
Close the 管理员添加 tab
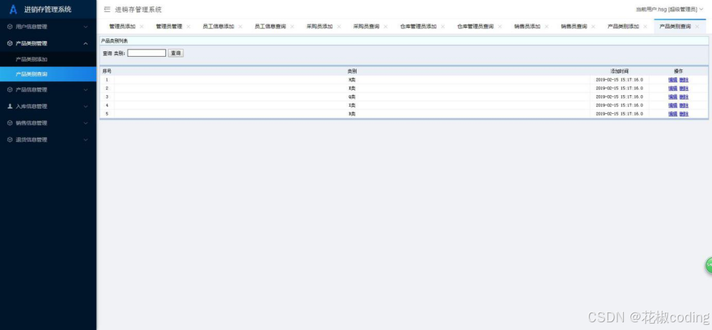pyautogui.click(x=142, y=26)
